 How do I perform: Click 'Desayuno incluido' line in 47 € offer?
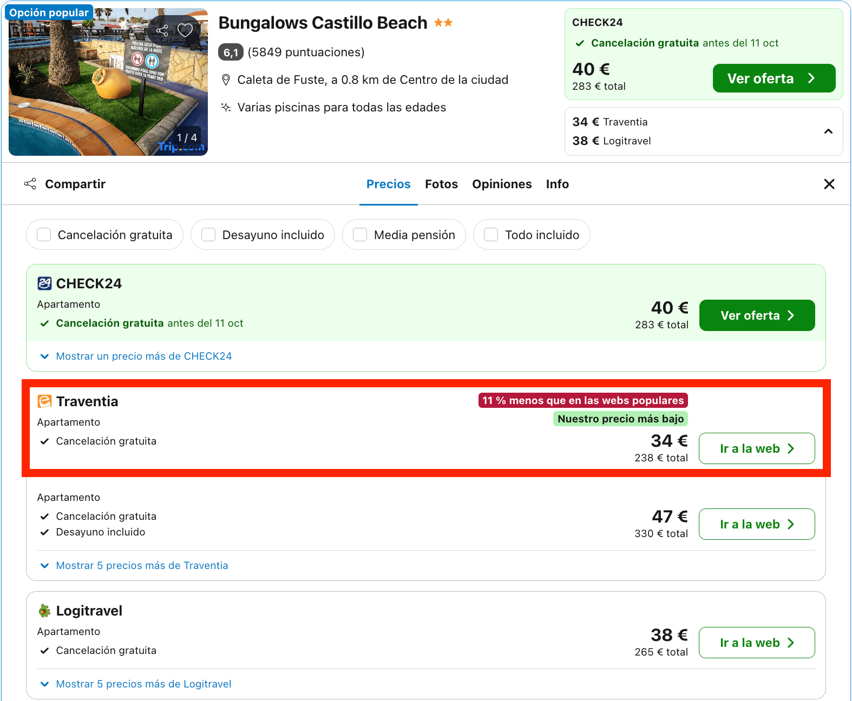pyautogui.click(x=101, y=532)
